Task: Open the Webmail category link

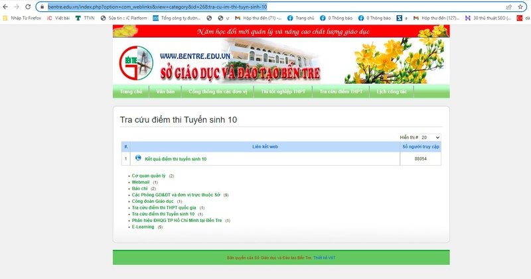Action: 141,182
